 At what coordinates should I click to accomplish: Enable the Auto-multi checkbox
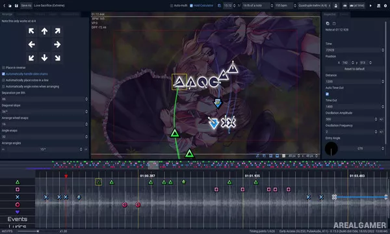pos(172,5)
